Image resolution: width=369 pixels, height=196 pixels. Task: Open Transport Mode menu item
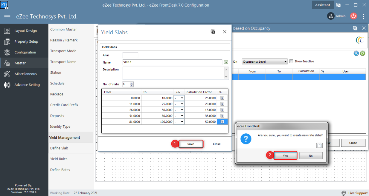pos(63,51)
